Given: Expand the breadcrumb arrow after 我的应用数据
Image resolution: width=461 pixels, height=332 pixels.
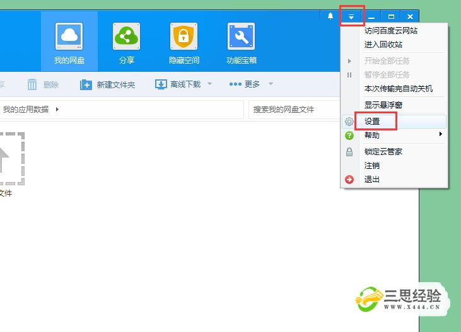Looking at the screenshot, I should (x=57, y=109).
